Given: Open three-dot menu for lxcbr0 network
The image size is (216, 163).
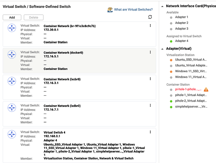Looking at the screenshot, I should pos(150,79).
